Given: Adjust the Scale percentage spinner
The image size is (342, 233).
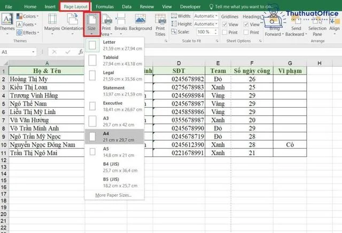Looking at the screenshot, I should coord(215,32).
